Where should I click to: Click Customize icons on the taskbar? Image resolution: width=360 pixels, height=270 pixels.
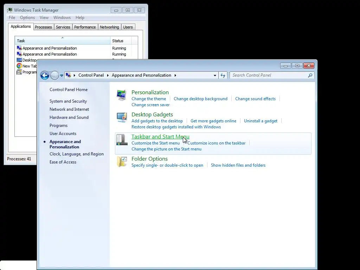click(x=217, y=143)
